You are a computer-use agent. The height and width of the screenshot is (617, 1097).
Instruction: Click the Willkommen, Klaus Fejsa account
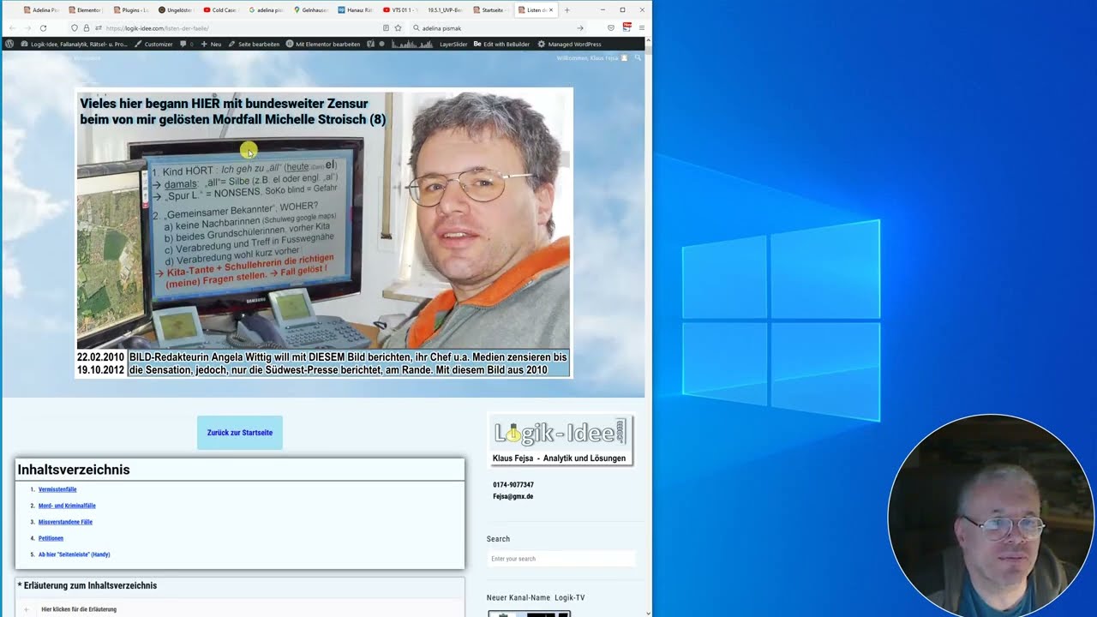pyautogui.click(x=591, y=57)
